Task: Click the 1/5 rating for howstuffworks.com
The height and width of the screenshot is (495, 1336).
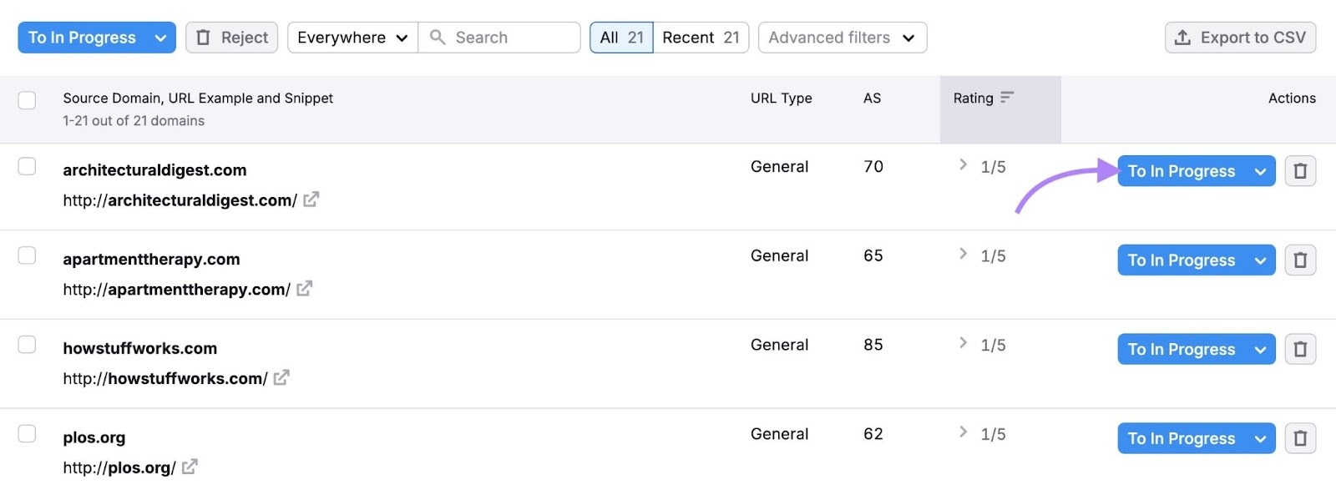Action: [993, 346]
